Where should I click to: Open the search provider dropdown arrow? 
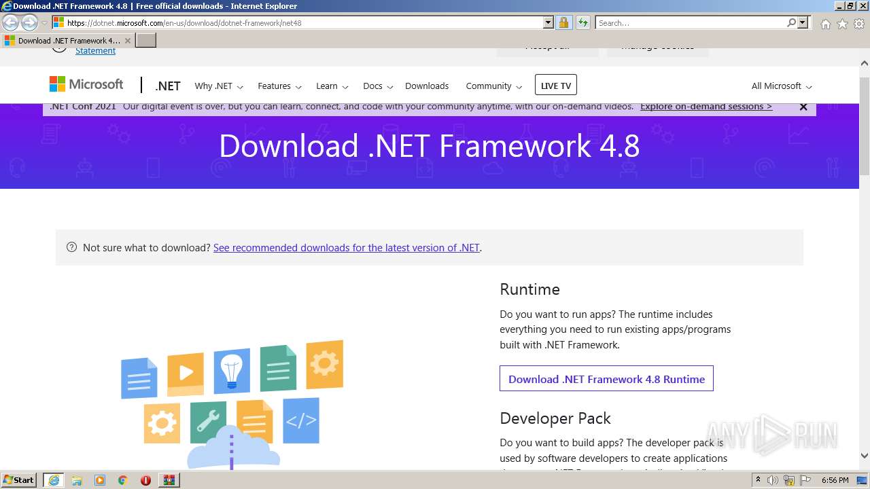coord(803,23)
